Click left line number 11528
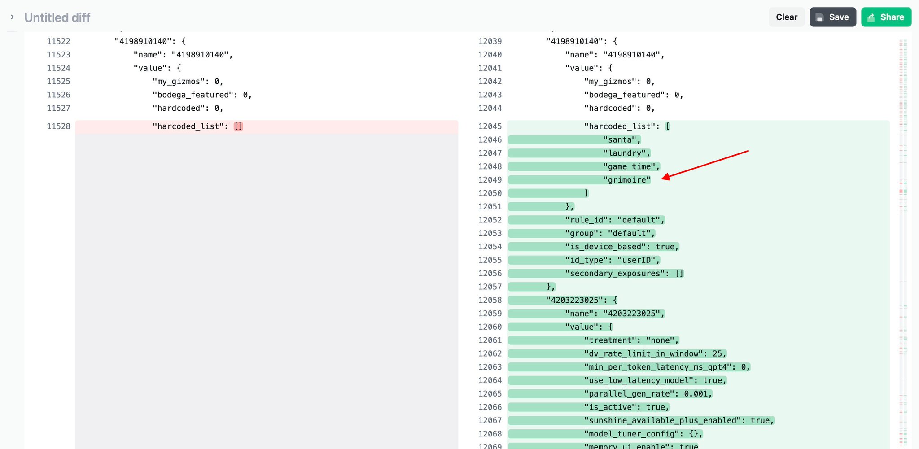The width and height of the screenshot is (919, 449). [58, 126]
